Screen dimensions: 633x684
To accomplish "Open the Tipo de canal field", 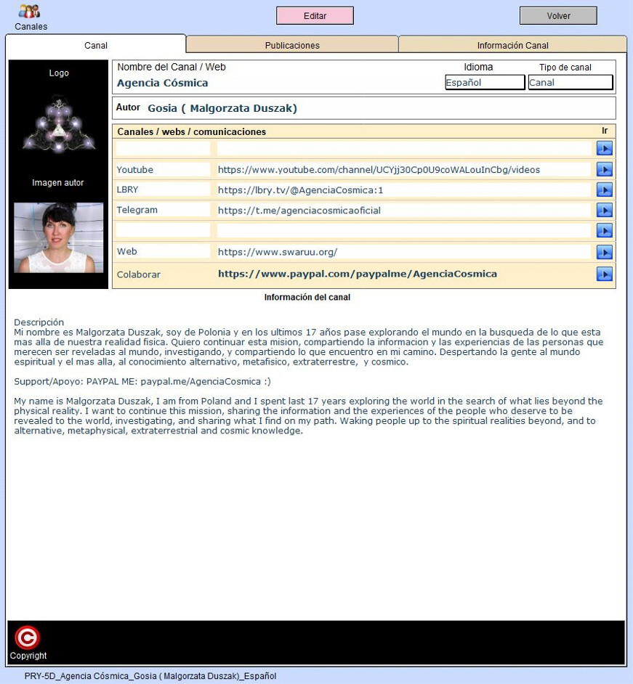I will pos(570,83).
